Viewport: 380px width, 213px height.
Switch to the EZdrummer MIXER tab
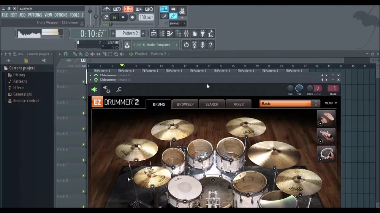point(238,104)
